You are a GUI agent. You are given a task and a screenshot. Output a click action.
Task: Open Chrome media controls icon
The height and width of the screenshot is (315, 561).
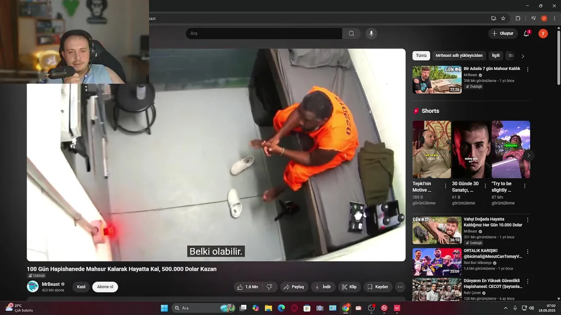click(x=533, y=18)
